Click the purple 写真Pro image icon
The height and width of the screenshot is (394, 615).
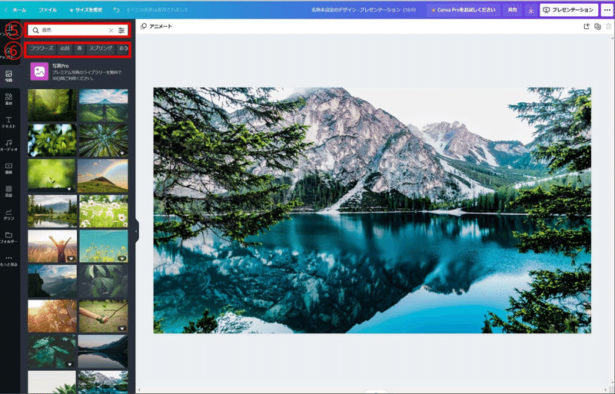39,71
